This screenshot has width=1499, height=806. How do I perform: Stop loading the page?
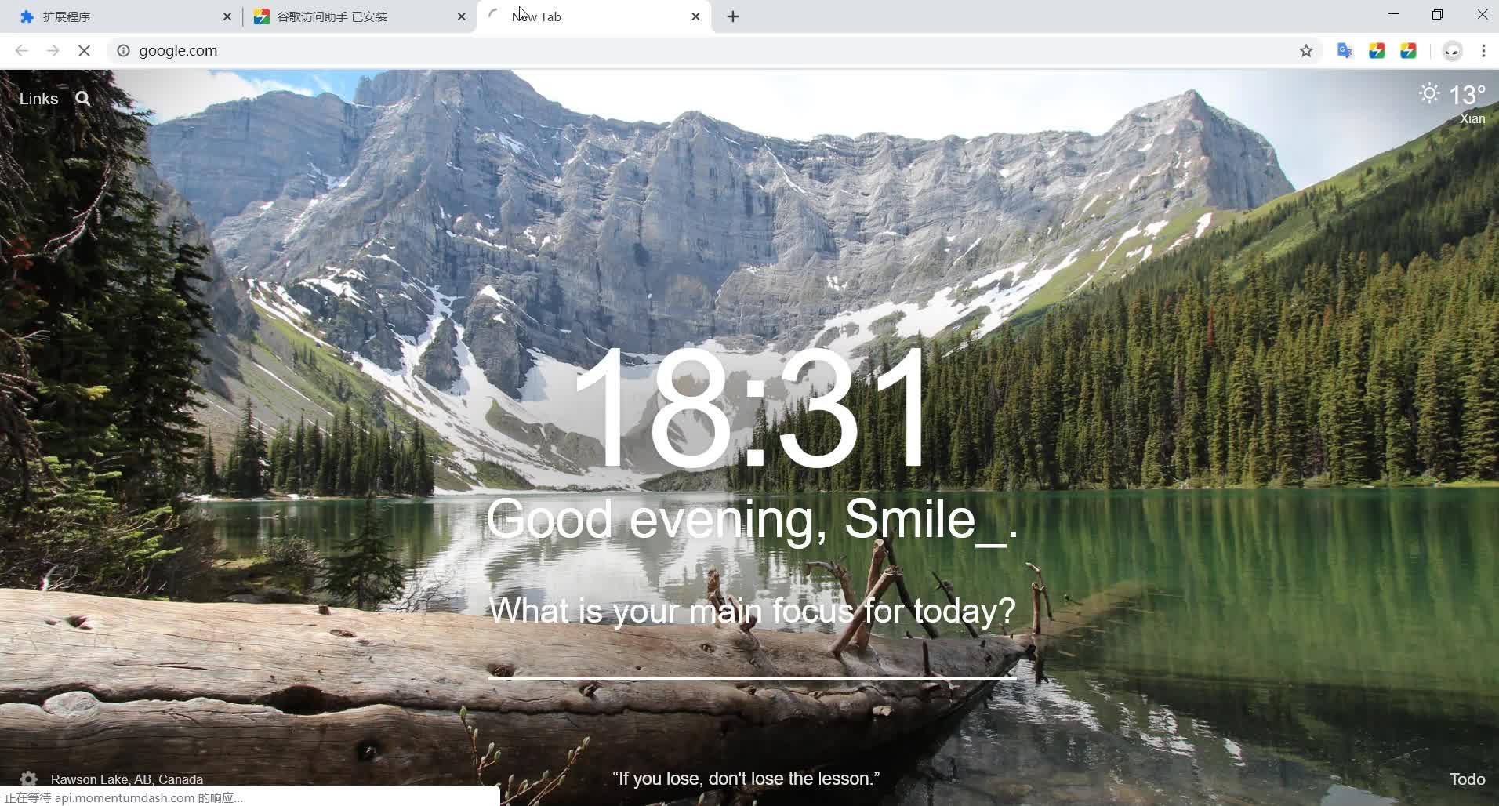[x=84, y=51]
